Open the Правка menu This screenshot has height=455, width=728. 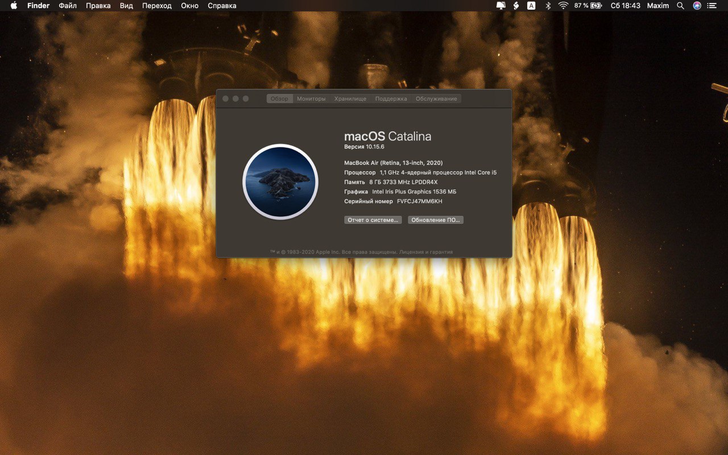click(98, 6)
